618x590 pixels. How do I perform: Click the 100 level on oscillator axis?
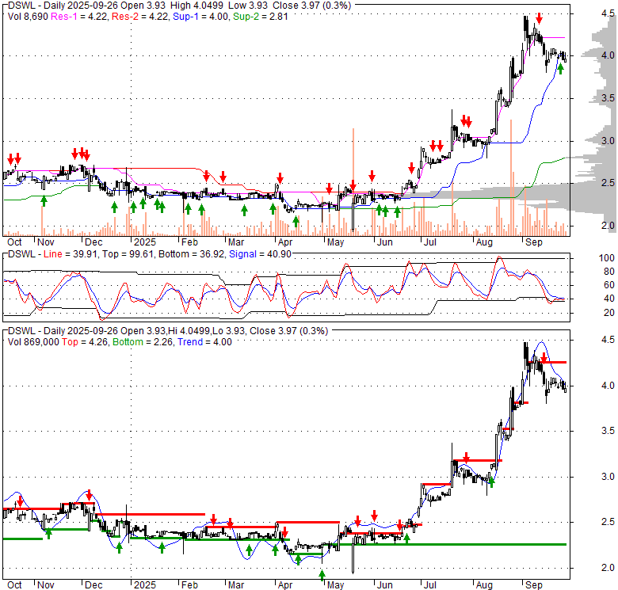point(607,258)
